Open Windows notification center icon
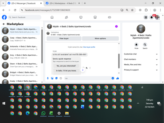This screenshot has width=164, height=123. [159, 103]
